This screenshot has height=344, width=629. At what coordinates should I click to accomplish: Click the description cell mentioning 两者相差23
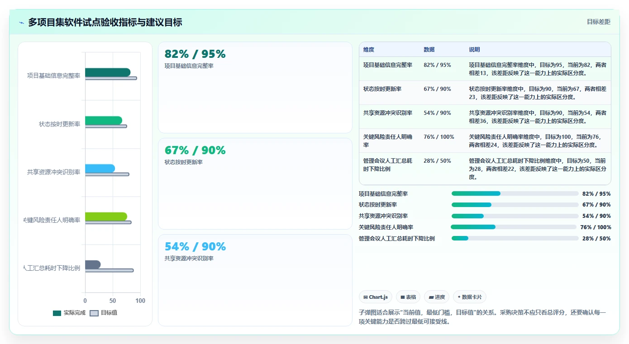pos(538,93)
